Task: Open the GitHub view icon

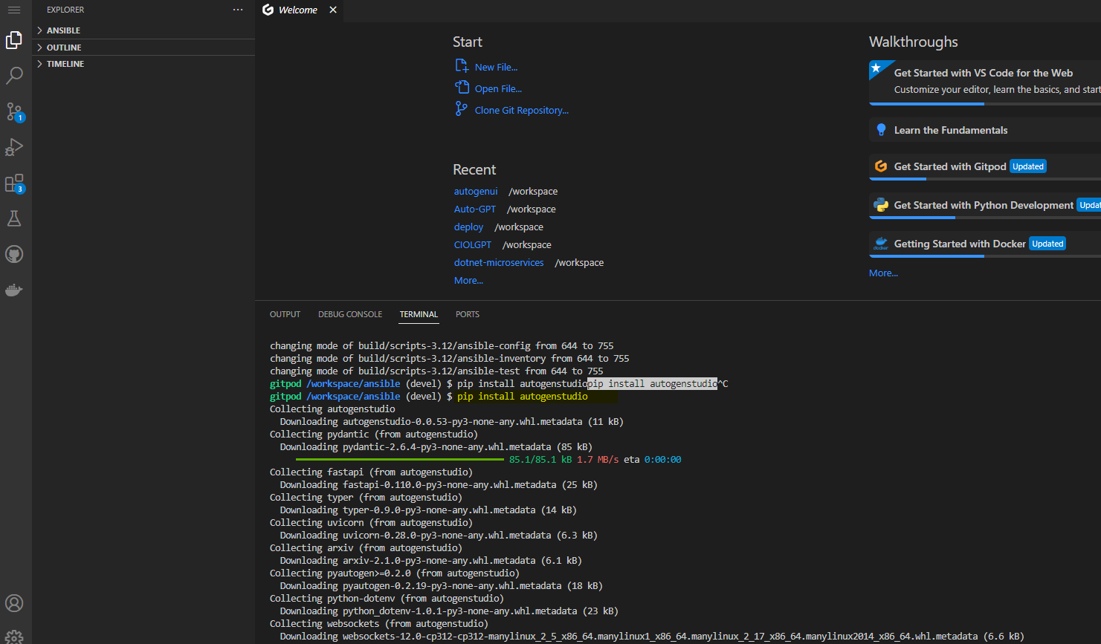Action: [14, 254]
